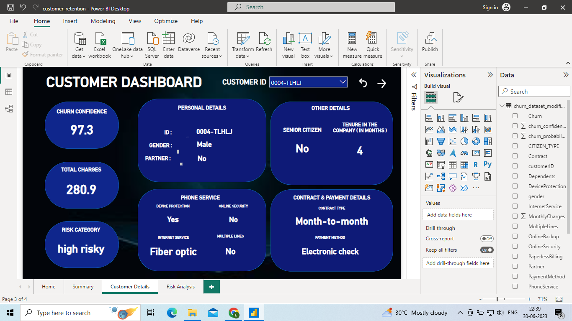Check the Churn field checkbox

(515, 116)
